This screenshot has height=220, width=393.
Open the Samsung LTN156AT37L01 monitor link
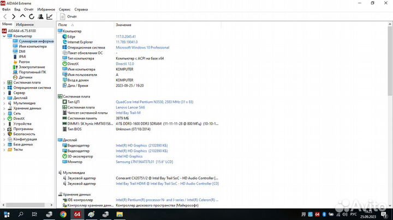point(144,162)
